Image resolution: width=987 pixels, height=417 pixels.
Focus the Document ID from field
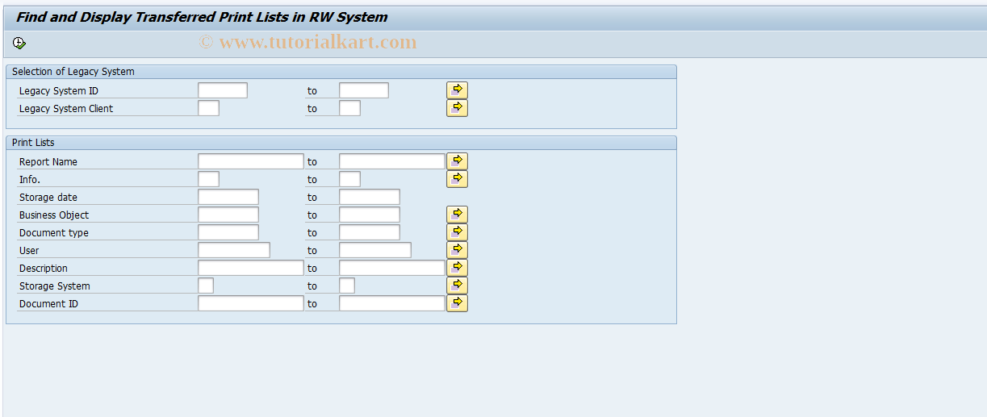click(251, 303)
